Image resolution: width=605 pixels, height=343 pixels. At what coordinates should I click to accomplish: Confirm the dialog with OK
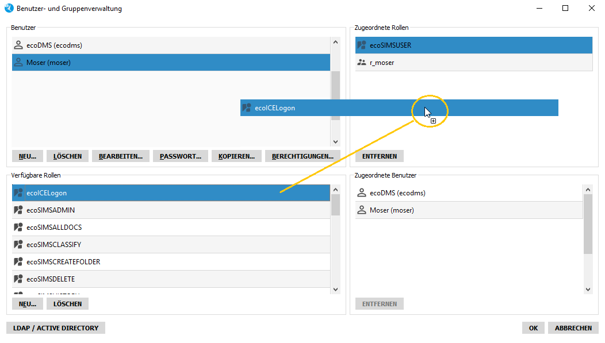(533, 328)
